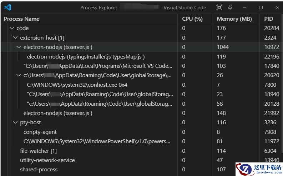Select the conpty-agent process row
Viewport: 283px width, 176px height.
[x=40, y=132]
